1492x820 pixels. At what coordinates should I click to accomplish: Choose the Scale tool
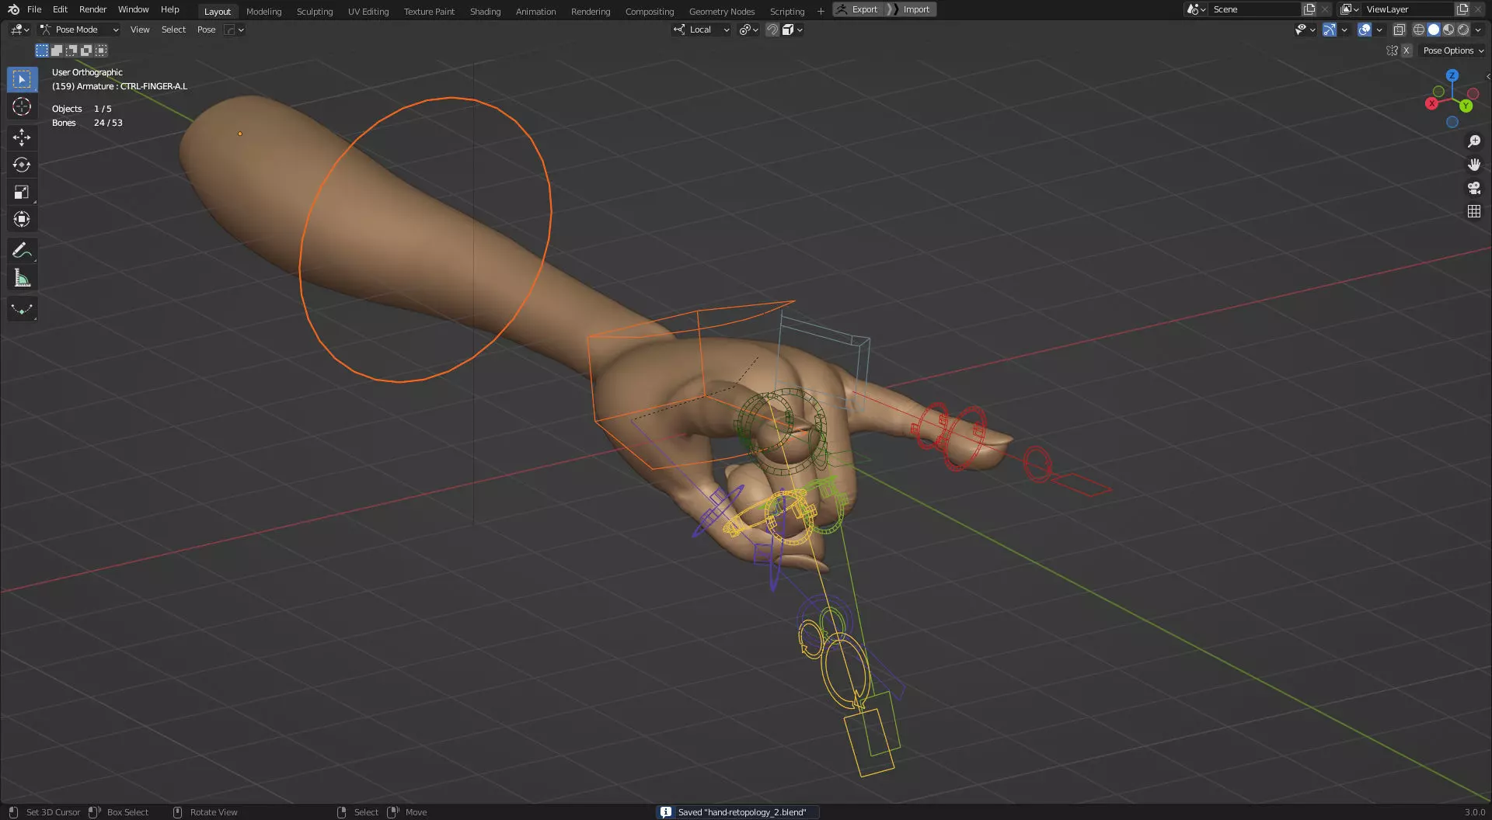(22, 192)
